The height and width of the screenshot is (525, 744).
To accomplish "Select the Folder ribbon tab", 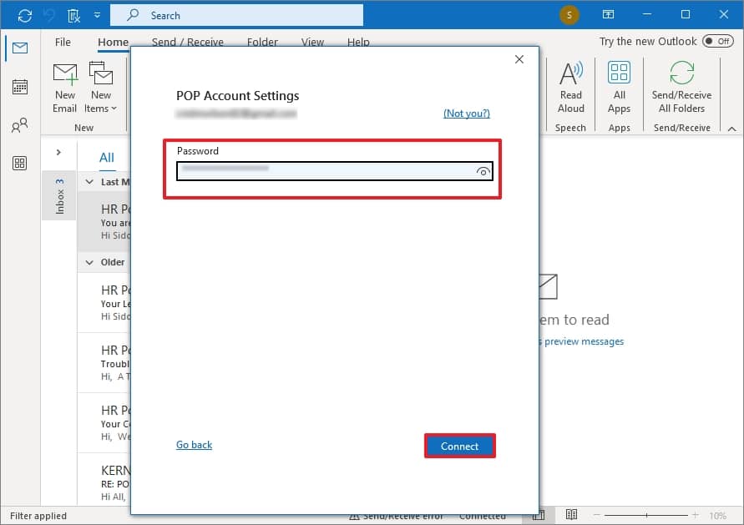I will pyautogui.click(x=262, y=42).
